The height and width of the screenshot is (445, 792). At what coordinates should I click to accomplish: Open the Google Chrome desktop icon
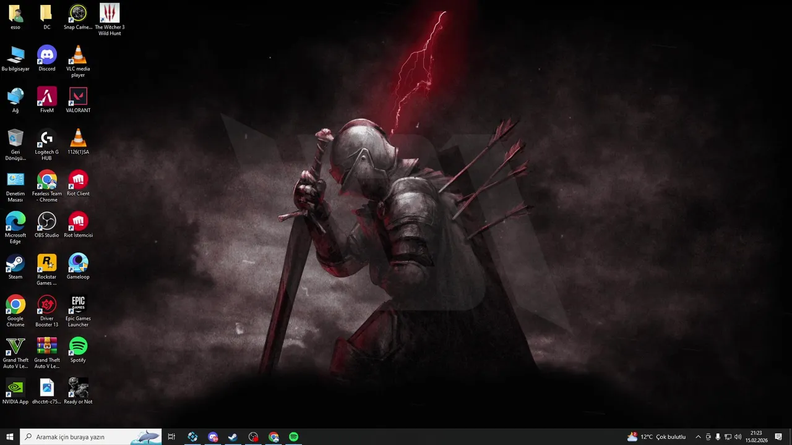pos(15,310)
